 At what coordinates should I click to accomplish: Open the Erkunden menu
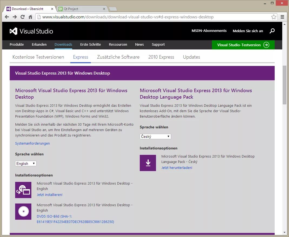click(x=39, y=44)
